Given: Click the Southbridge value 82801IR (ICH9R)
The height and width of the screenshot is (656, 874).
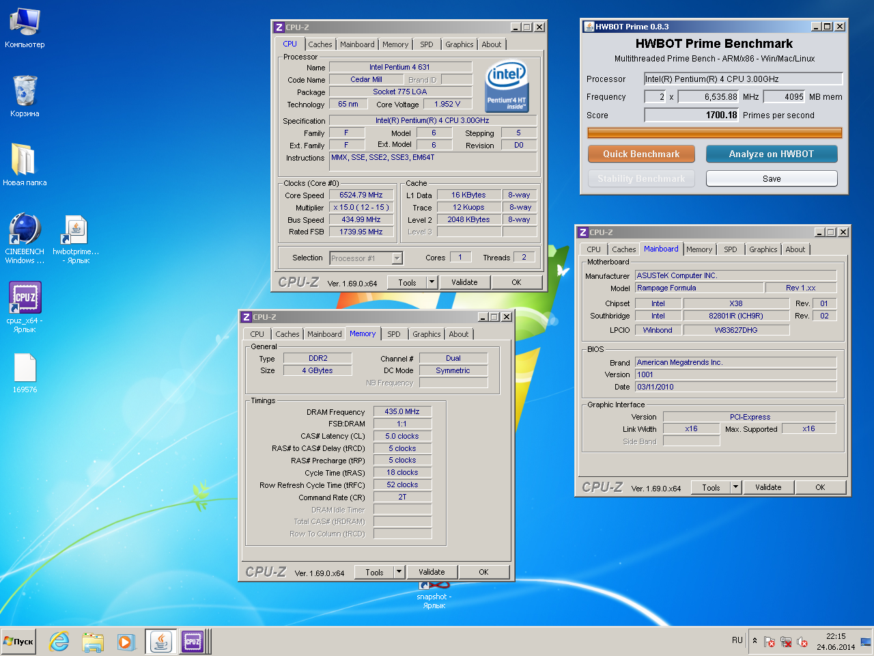Looking at the screenshot, I should (736, 316).
